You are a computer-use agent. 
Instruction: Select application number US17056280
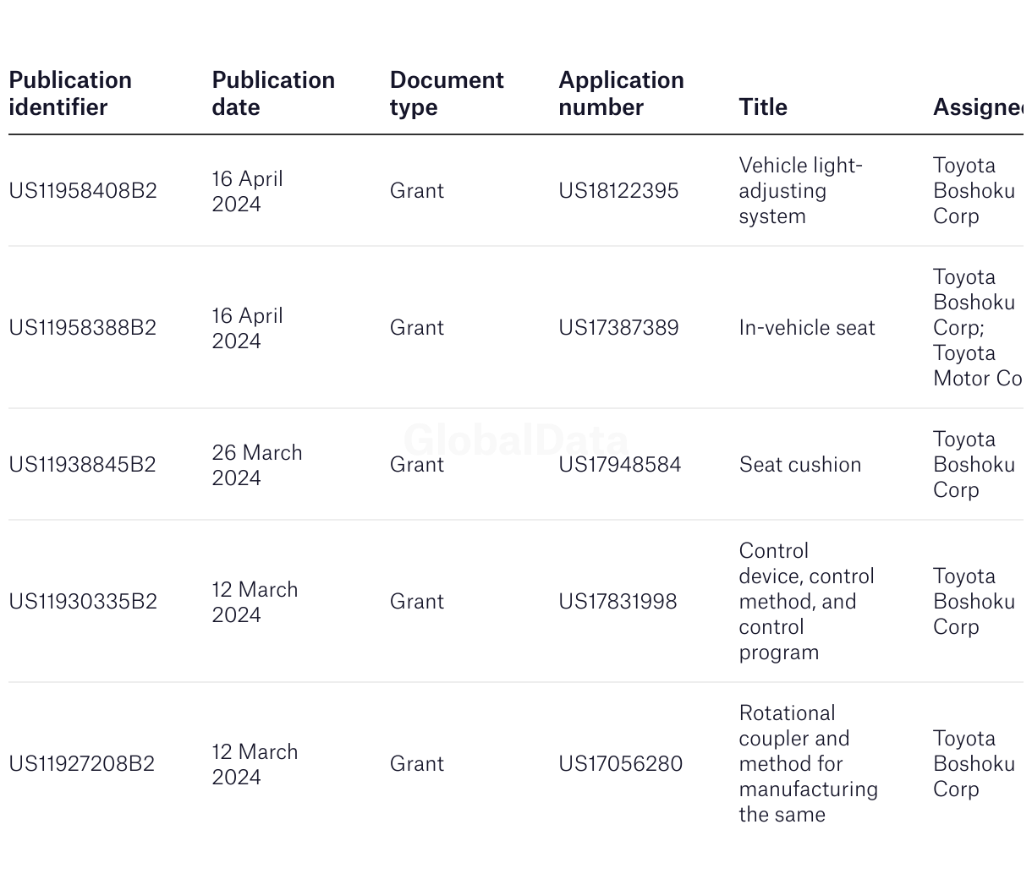(x=620, y=763)
